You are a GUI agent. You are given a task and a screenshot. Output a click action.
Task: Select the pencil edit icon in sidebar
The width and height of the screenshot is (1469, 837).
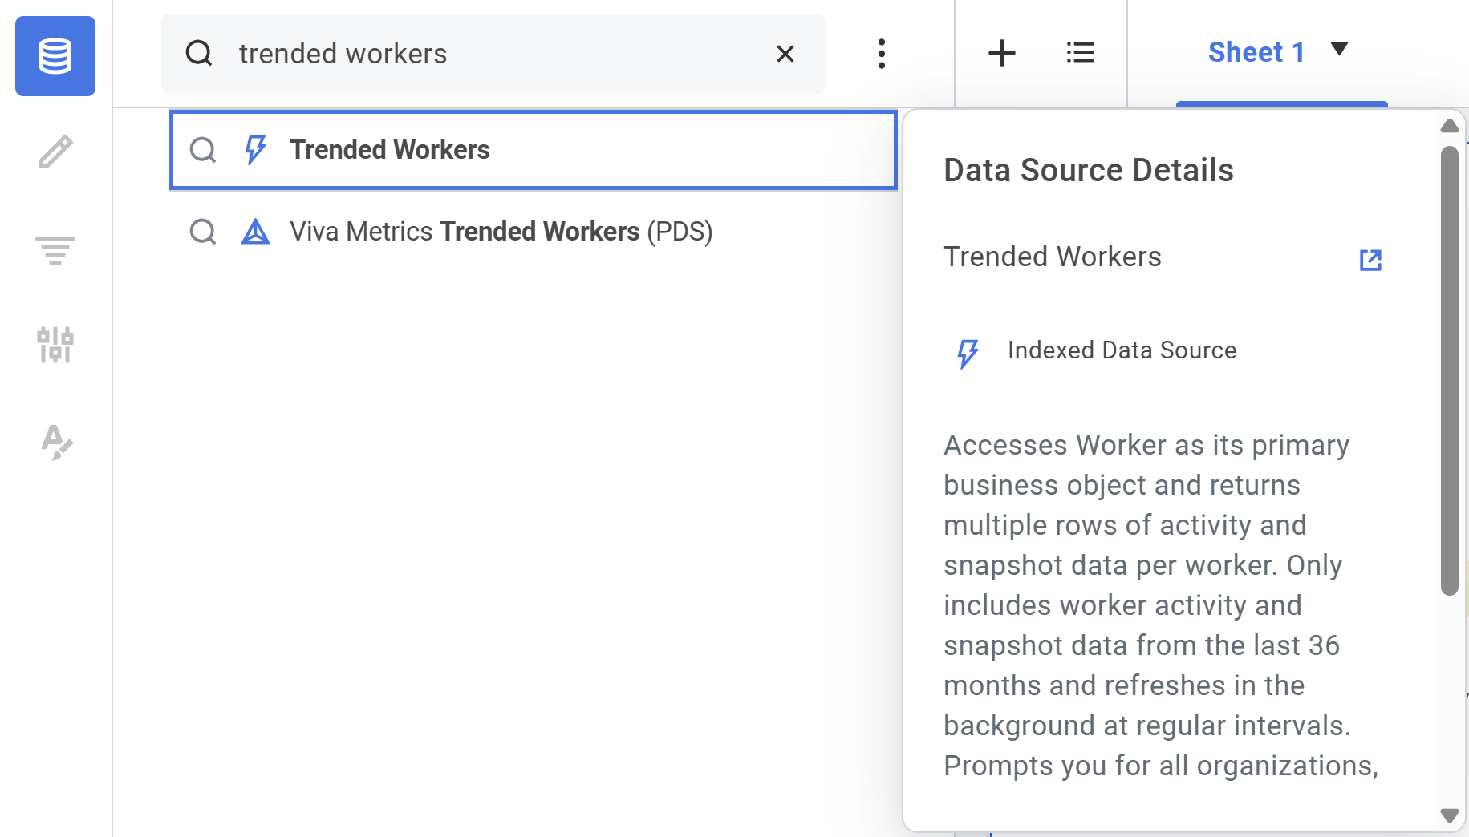(x=55, y=152)
